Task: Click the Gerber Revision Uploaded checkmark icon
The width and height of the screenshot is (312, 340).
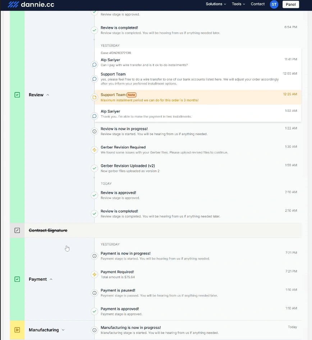Action: click(95, 168)
